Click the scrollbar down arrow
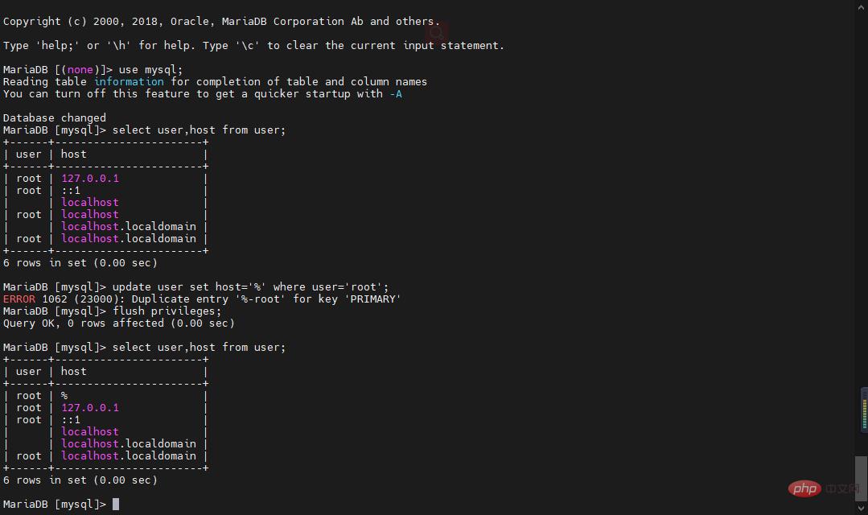Image resolution: width=868 pixels, height=515 pixels. coord(862,509)
